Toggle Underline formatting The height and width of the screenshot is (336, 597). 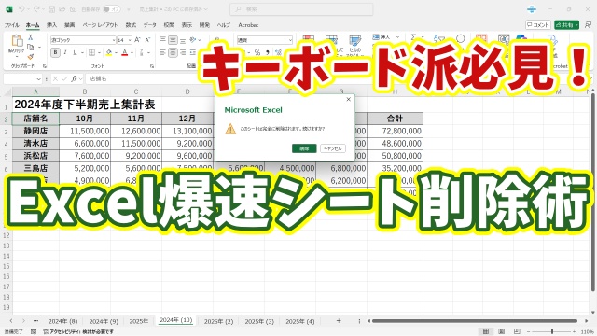point(75,52)
